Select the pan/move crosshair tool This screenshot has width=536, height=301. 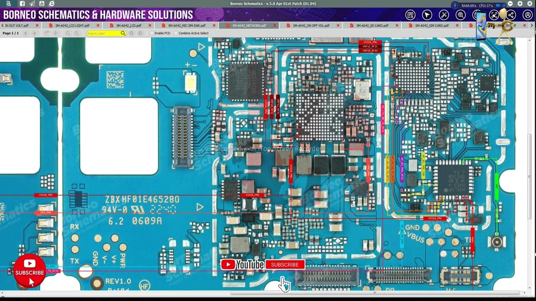pyautogui.click(x=55, y=33)
